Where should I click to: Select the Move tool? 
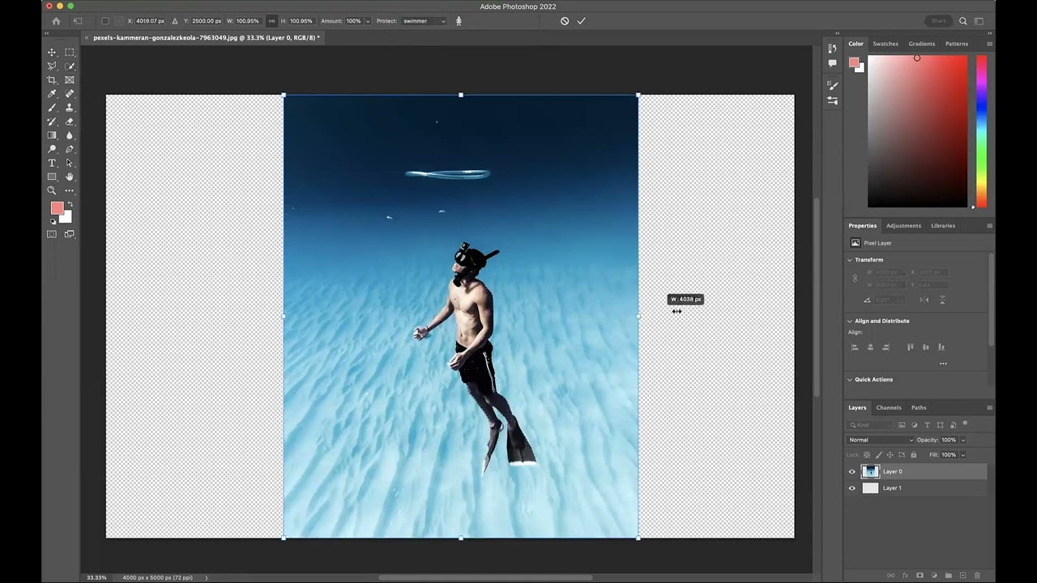(x=52, y=52)
